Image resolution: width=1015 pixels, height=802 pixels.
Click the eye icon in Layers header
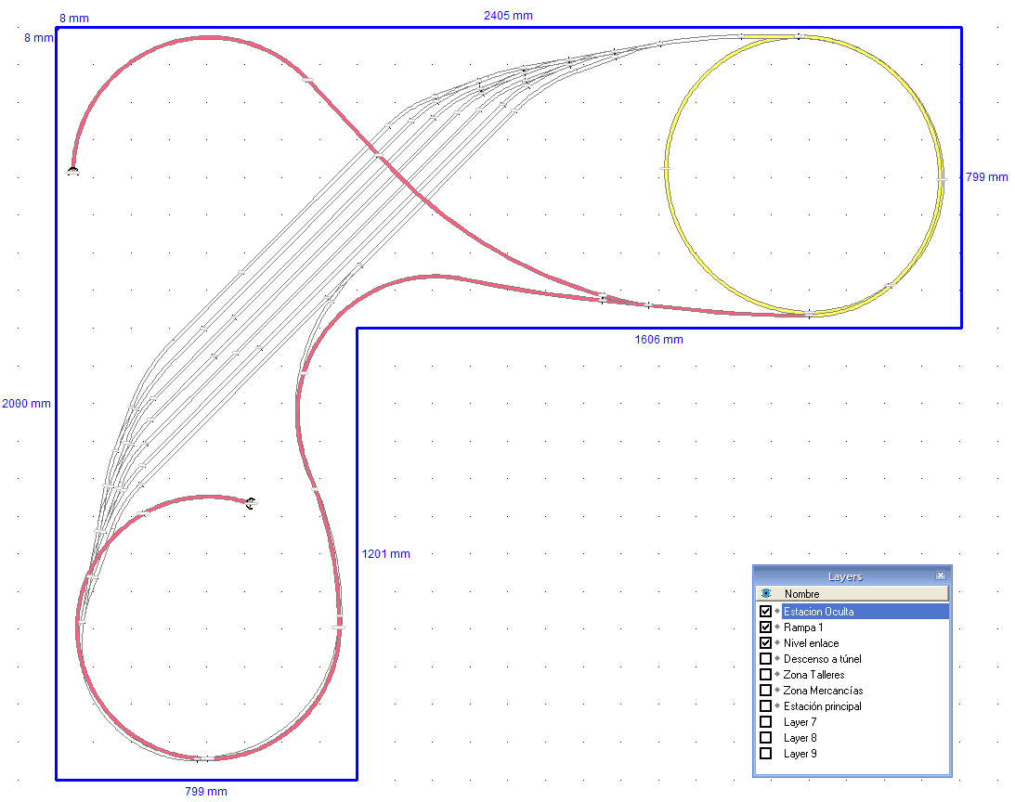(766, 593)
